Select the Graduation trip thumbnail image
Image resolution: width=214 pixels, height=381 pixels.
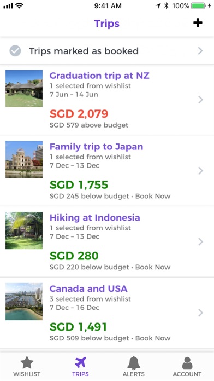click(24, 89)
